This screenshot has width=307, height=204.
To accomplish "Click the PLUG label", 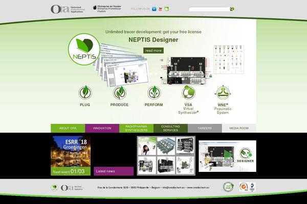I will pyautogui.click(x=85, y=105).
